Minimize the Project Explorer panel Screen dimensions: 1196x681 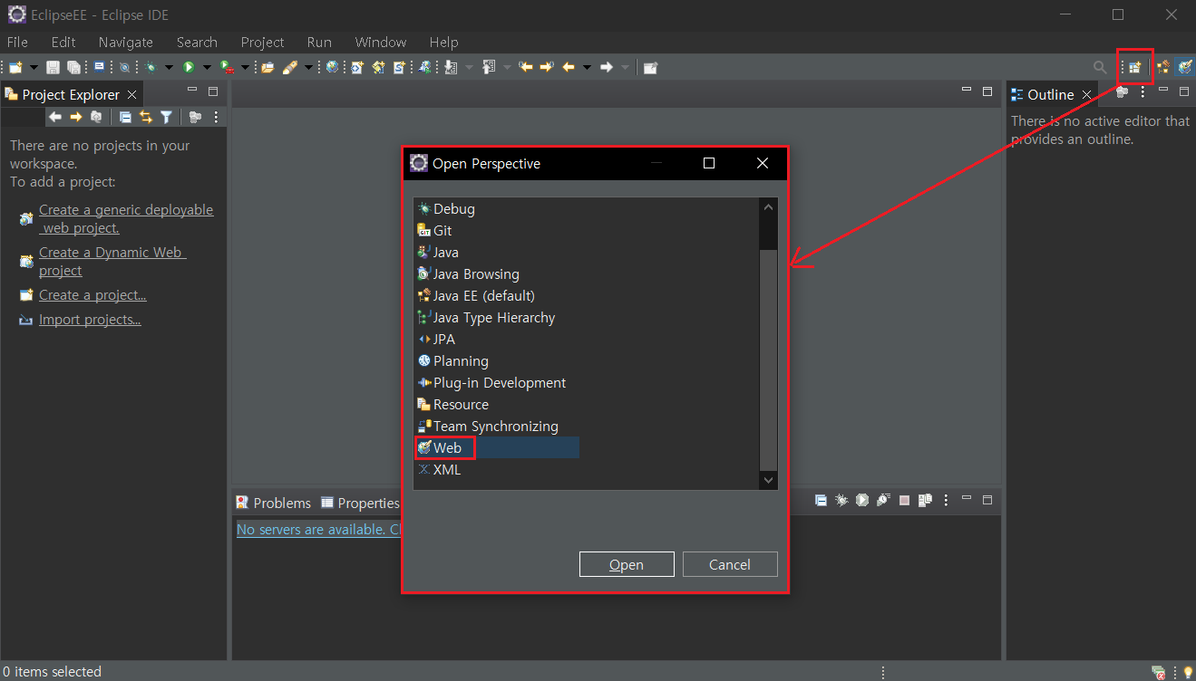192,91
